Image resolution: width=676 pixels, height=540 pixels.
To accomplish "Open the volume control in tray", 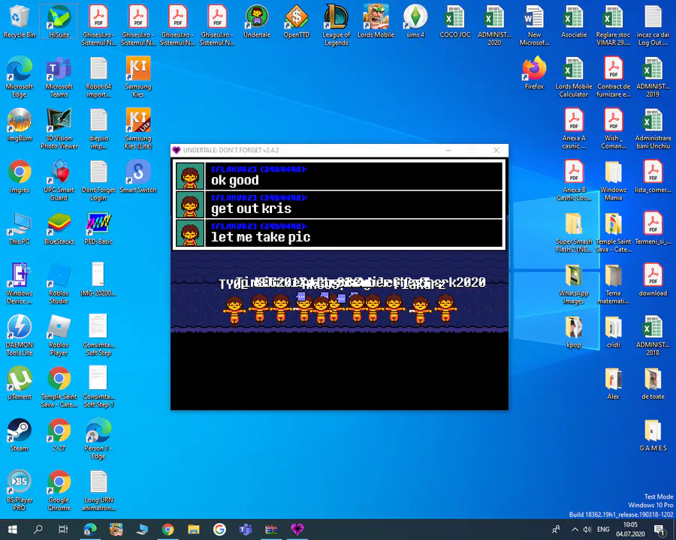I will pyautogui.click(x=587, y=529).
